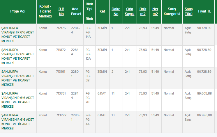The image size is (217, 137).
Task: Click blue button beside the FG-14A listing
Action: [x=216, y=30]
